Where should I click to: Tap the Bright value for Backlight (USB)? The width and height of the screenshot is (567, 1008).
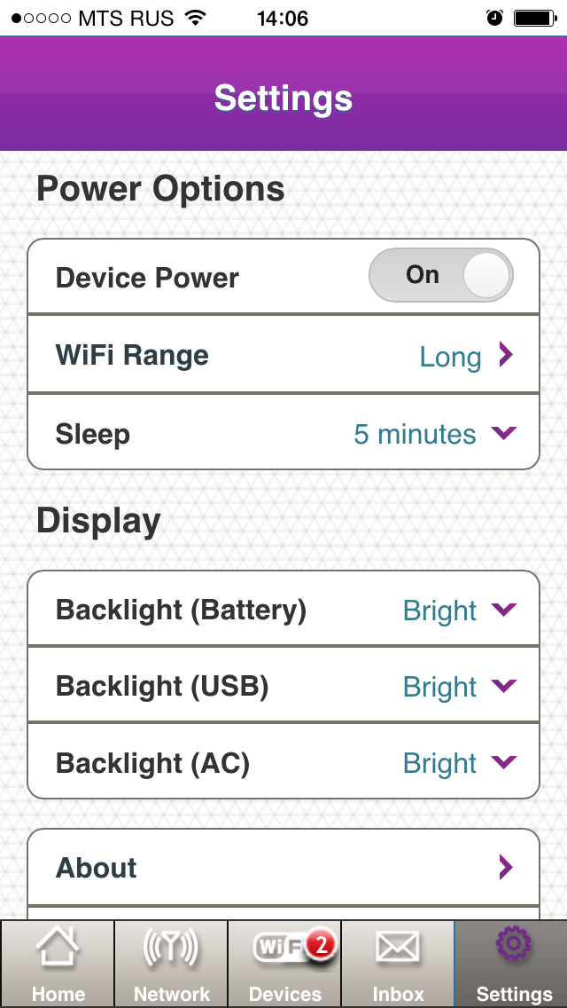point(439,687)
